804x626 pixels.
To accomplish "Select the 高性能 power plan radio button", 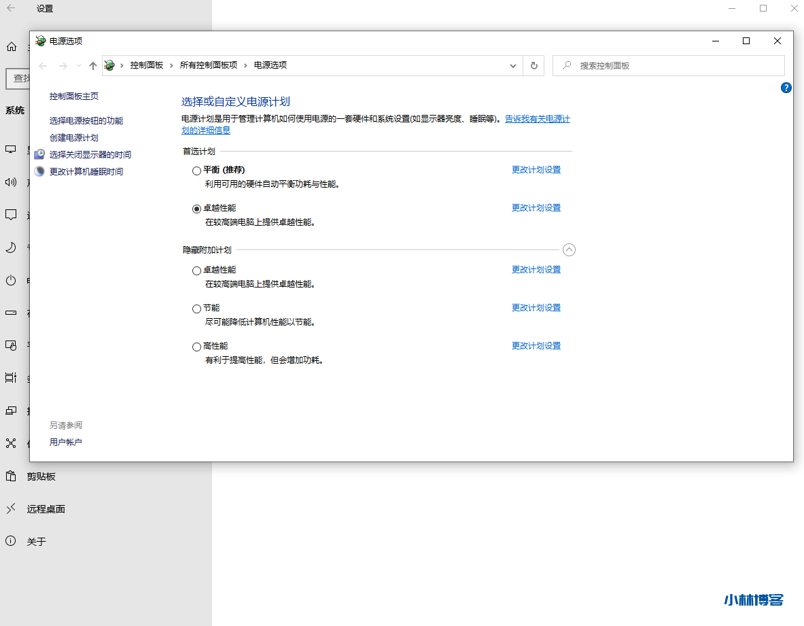I will 197,347.
